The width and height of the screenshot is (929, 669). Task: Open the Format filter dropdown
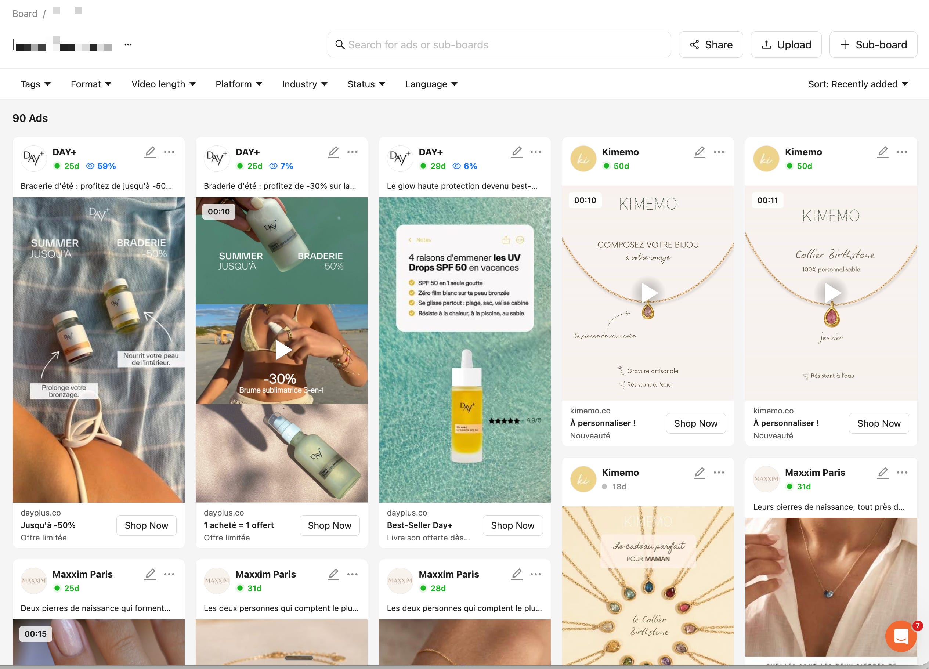(91, 84)
